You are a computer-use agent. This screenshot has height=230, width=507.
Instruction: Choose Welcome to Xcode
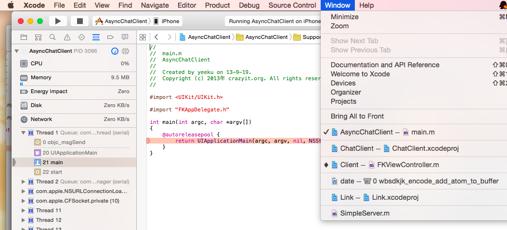(414, 74)
